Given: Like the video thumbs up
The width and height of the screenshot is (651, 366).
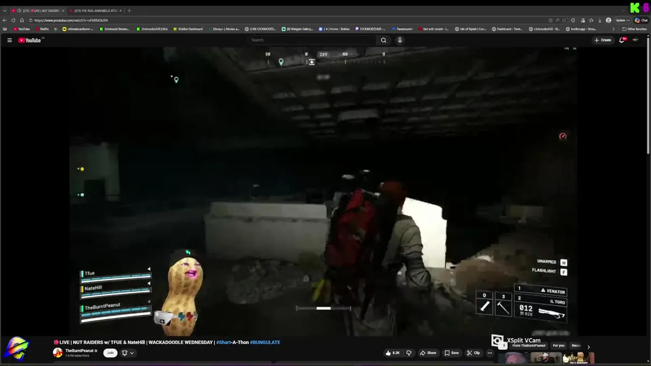Looking at the screenshot, I should (x=393, y=353).
